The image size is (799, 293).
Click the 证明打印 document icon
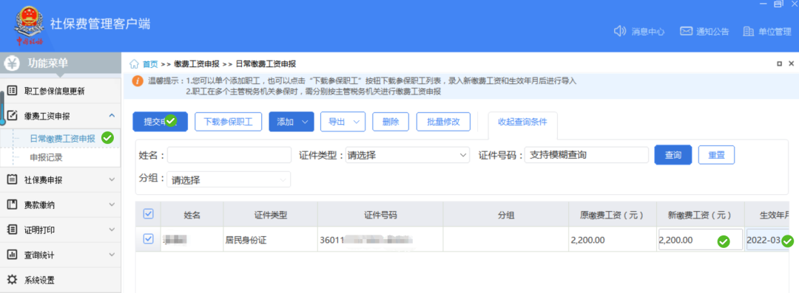(13, 230)
